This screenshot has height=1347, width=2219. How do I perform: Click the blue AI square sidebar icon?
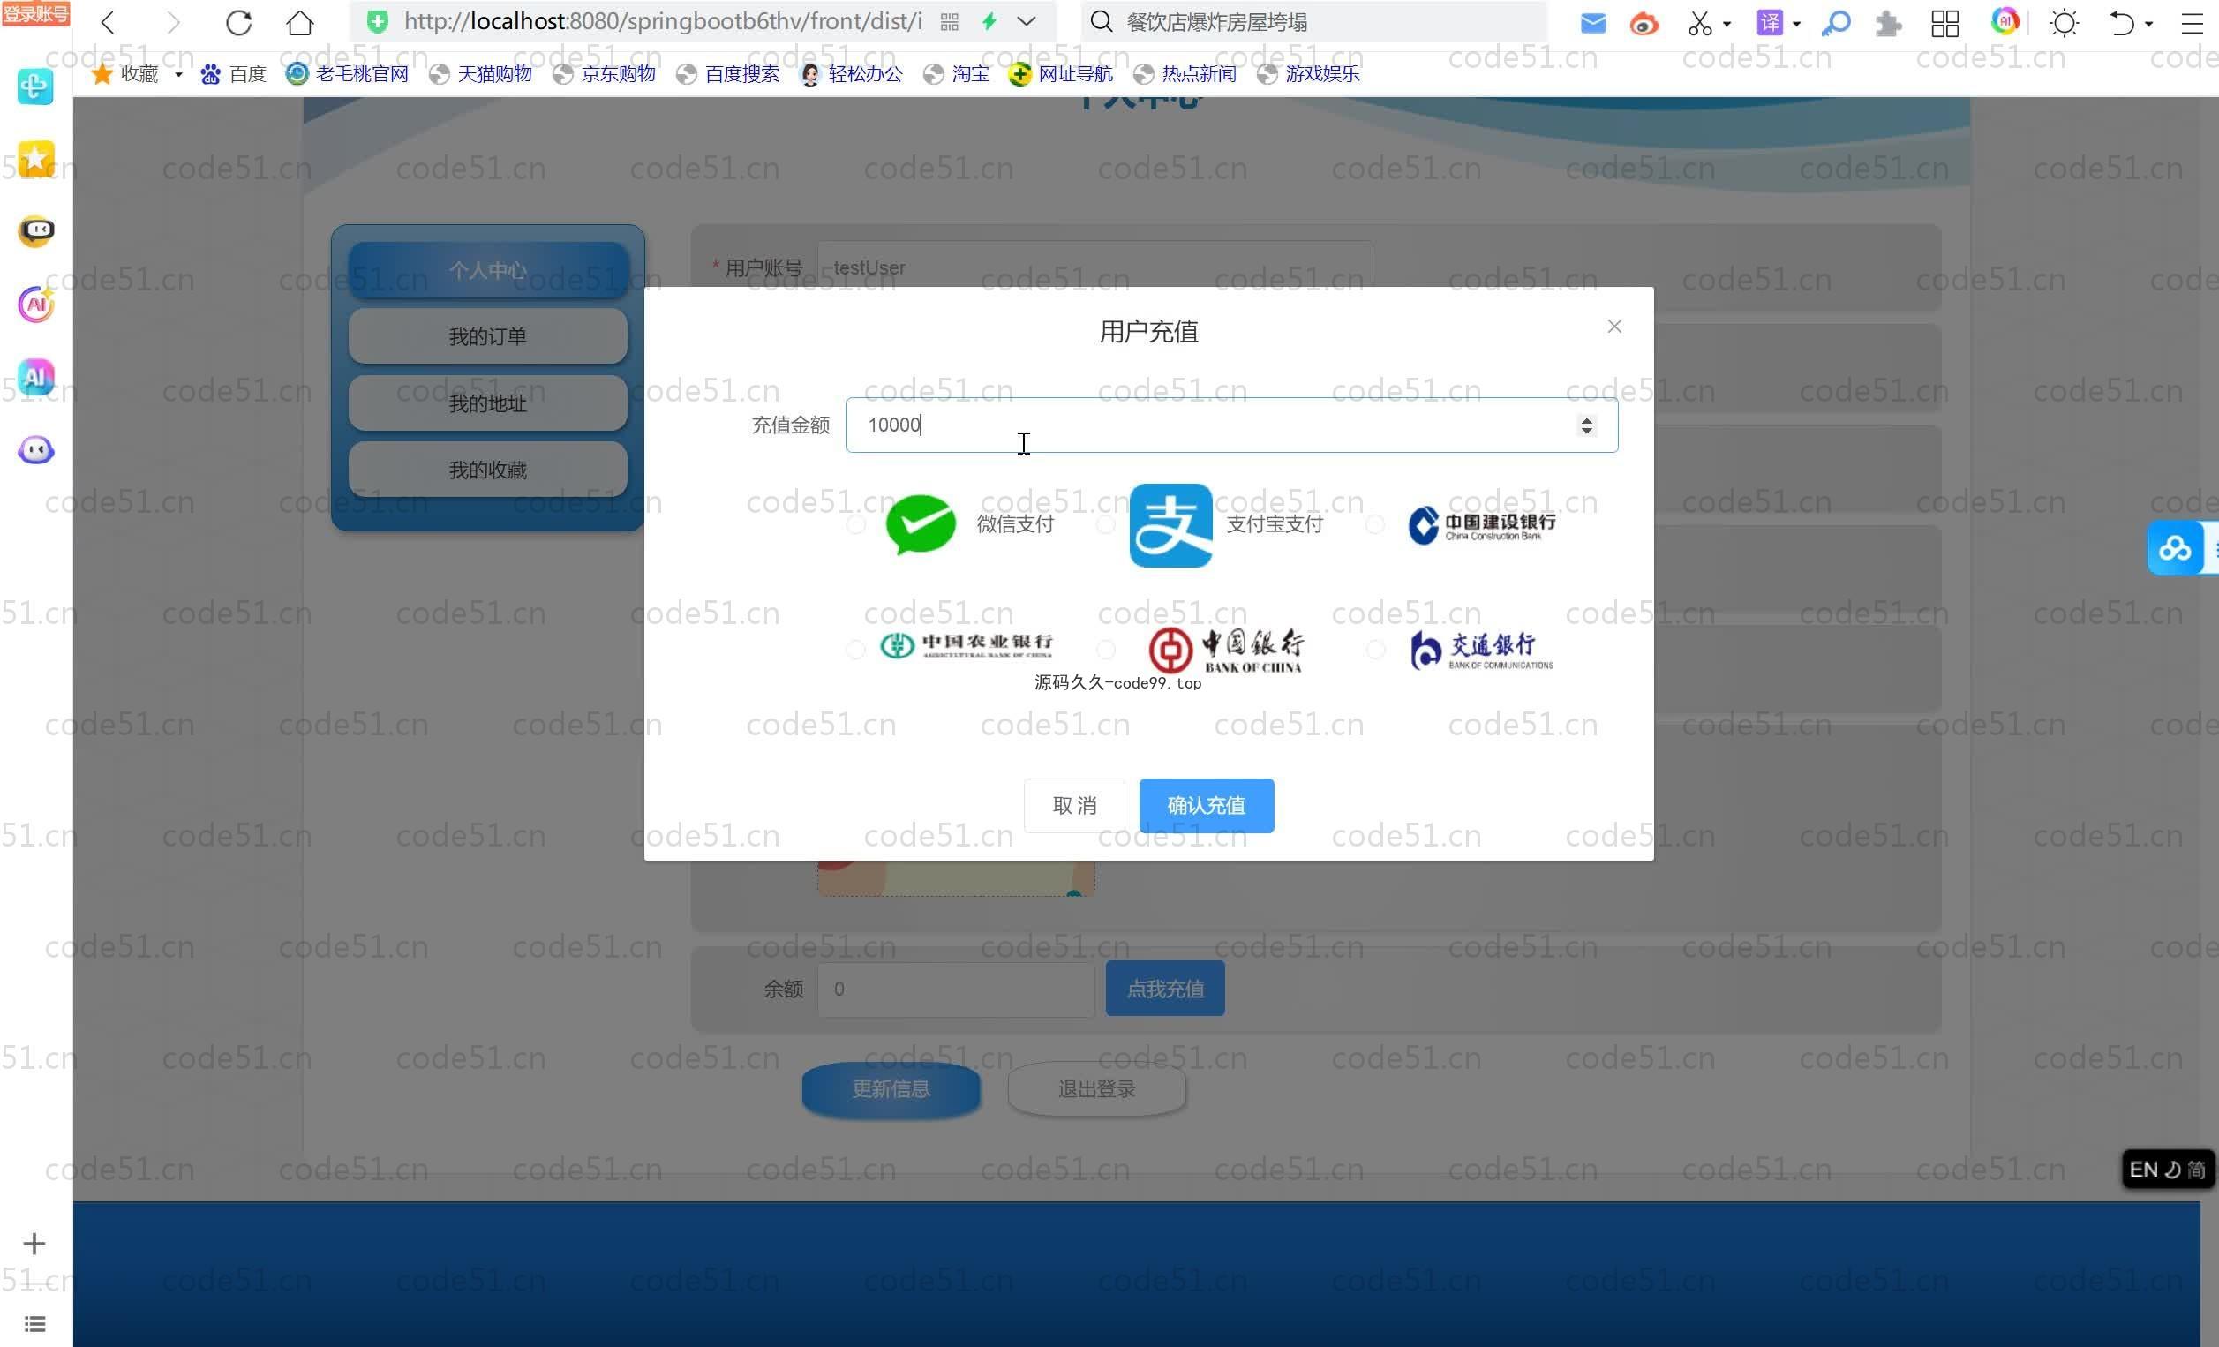coord(36,376)
